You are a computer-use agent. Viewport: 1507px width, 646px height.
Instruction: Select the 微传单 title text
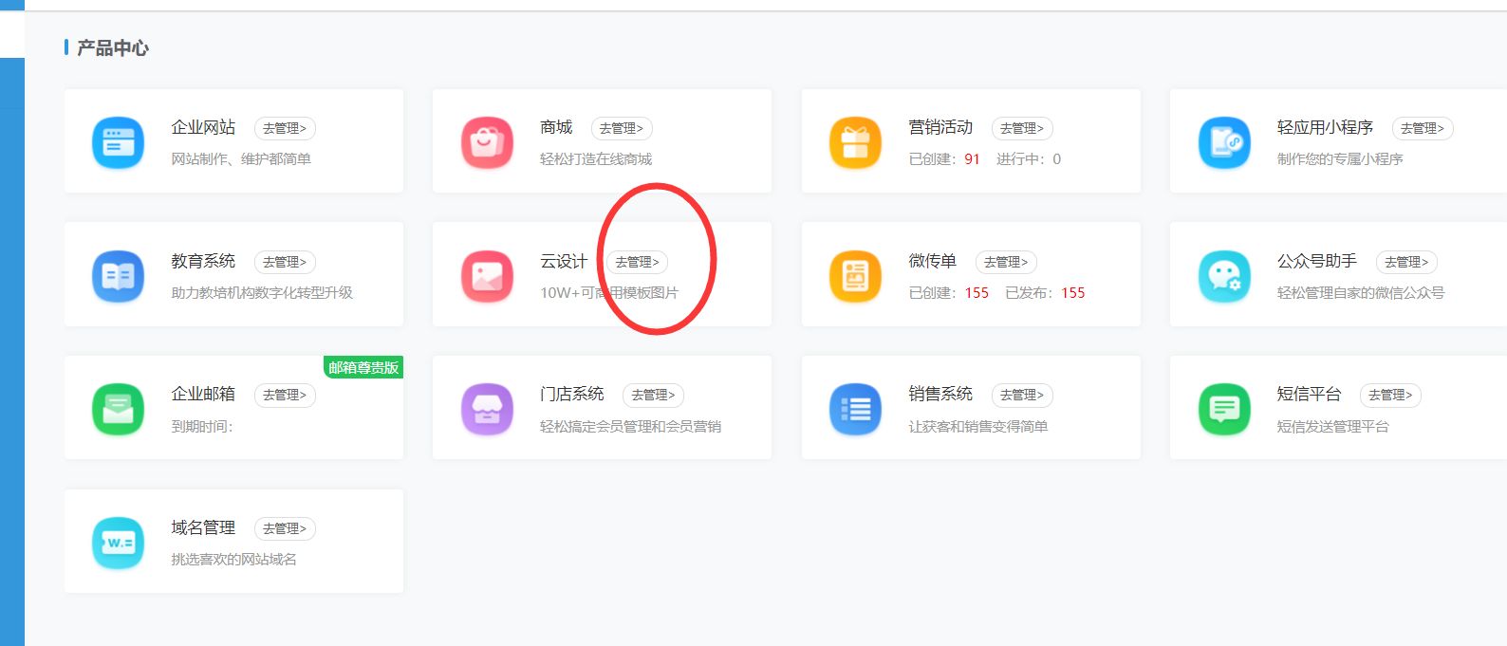click(933, 261)
